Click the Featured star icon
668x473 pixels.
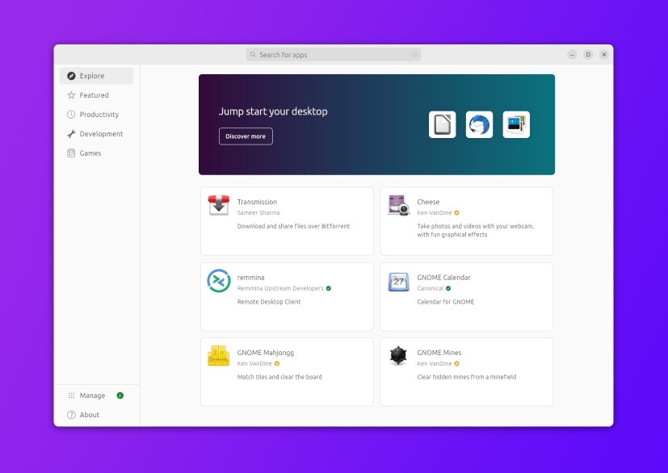(x=71, y=95)
